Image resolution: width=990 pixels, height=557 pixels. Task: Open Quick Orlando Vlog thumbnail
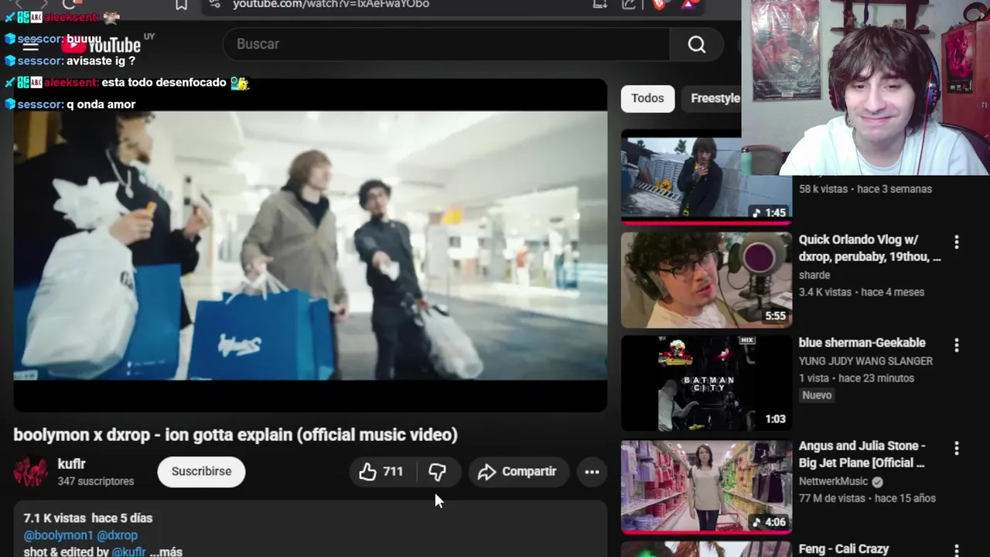(x=706, y=280)
